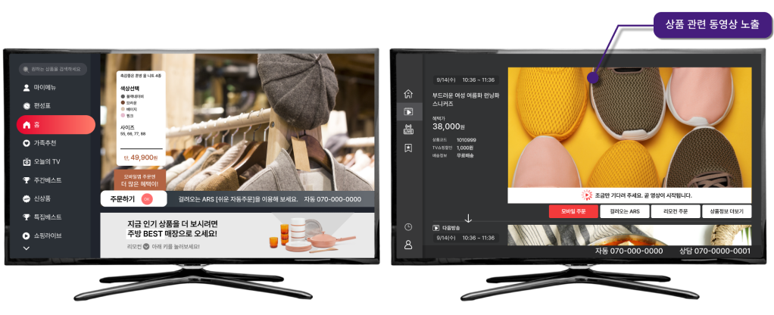Select the highlighted 홈 menu item
774x315 pixels.
coord(56,125)
